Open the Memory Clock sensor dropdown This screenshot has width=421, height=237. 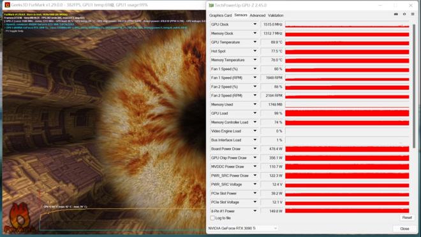coord(255,33)
